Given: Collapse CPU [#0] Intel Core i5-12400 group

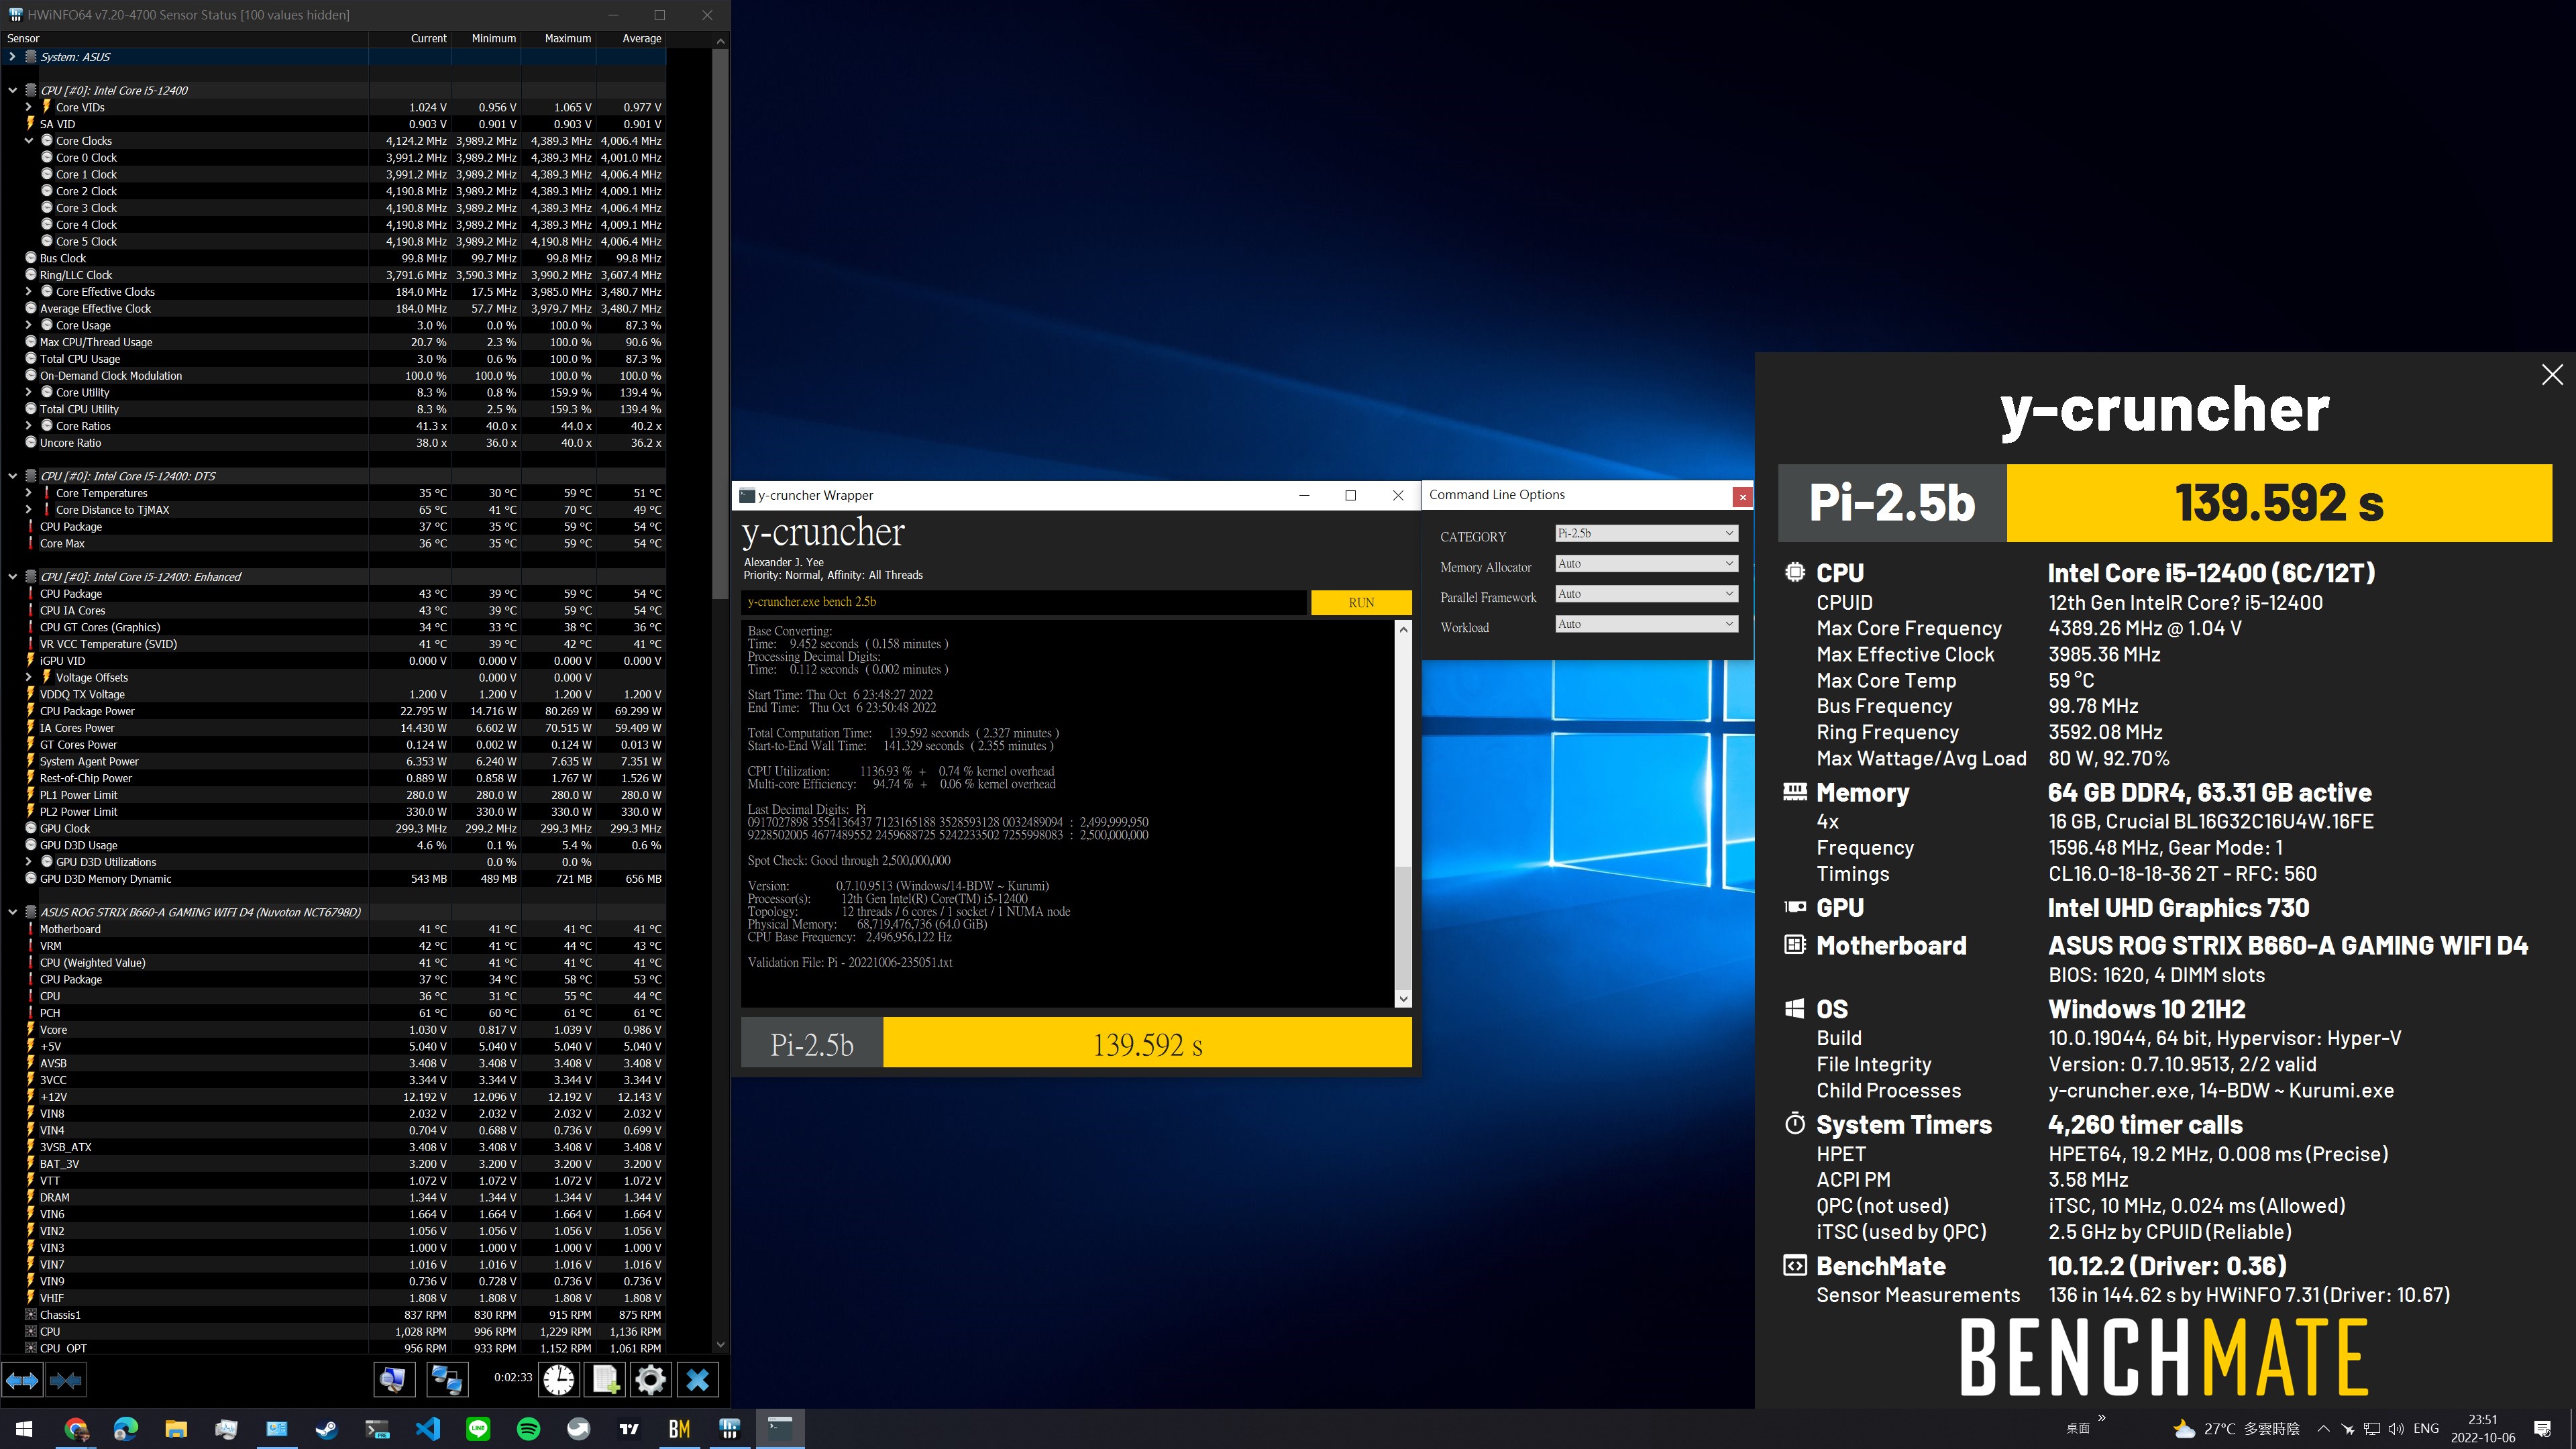Looking at the screenshot, I should click(x=12, y=90).
